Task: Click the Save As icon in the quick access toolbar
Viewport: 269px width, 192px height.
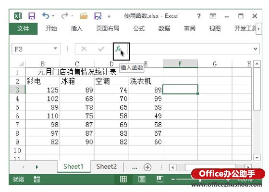Action: tap(98, 16)
